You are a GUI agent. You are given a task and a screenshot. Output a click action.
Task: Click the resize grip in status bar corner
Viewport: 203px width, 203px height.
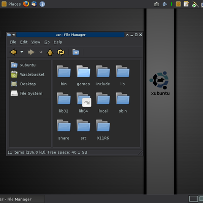(x=141, y=153)
